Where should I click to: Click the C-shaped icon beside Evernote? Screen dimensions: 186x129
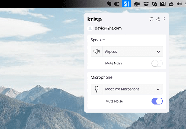click(x=117, y=4)
